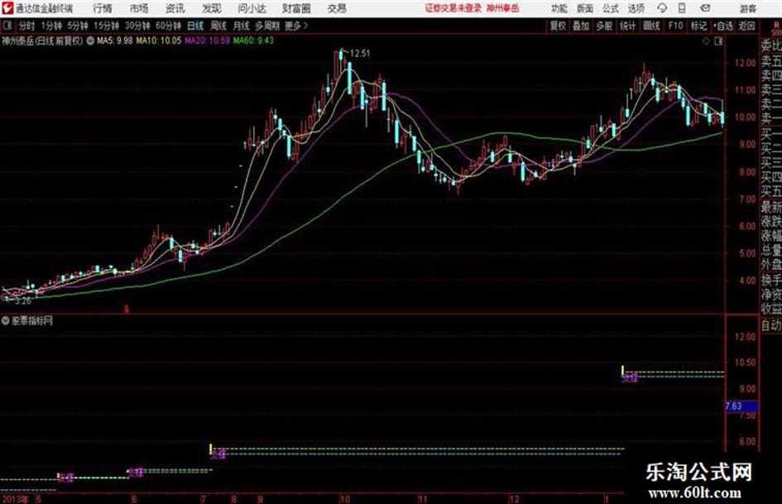Click the red marker on the chart bottom border
Image resolution: width=782 pixels, height=504 pixels.
tap(127, 310)
